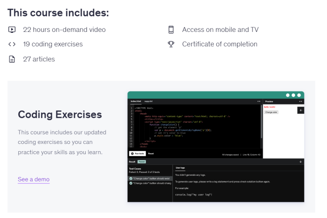Switch to the index.html tab
This screenshot has height=218, width=327.
click(x=135, y=101)
